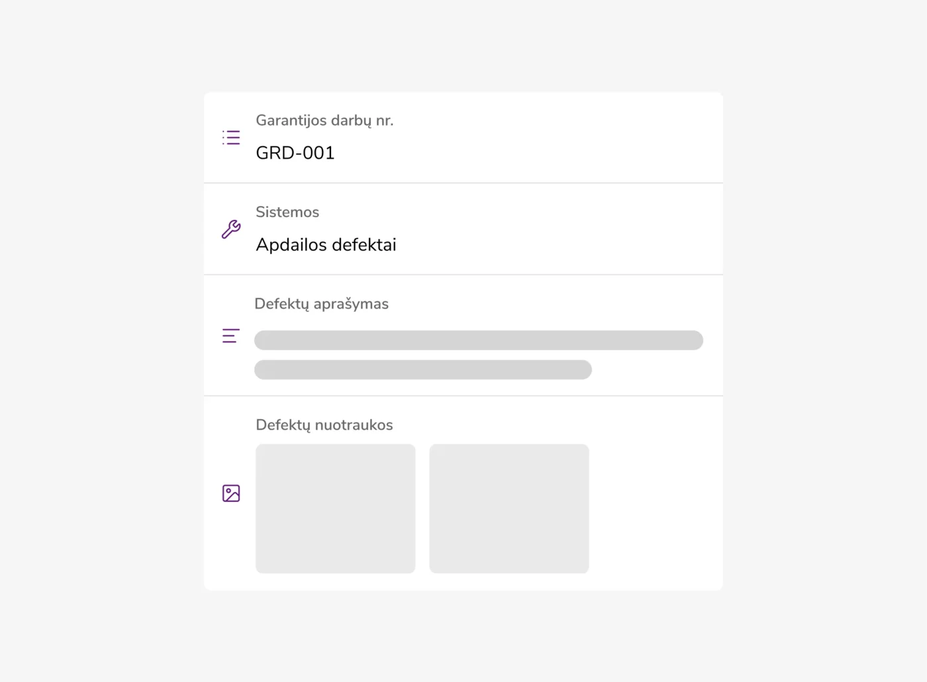The width and height of the screenshot is (927, 682).
Task: Select the 'Apdailos defektai' system value
Action: tap(326, 245)
